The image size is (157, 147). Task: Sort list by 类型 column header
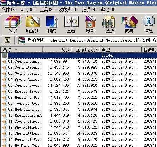coord(121,50)
